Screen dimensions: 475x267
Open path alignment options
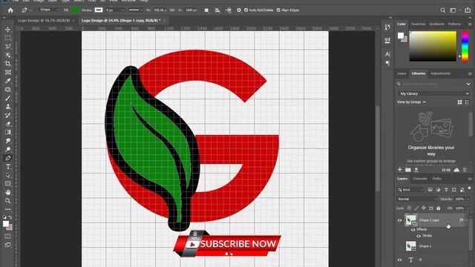(217, 10)
